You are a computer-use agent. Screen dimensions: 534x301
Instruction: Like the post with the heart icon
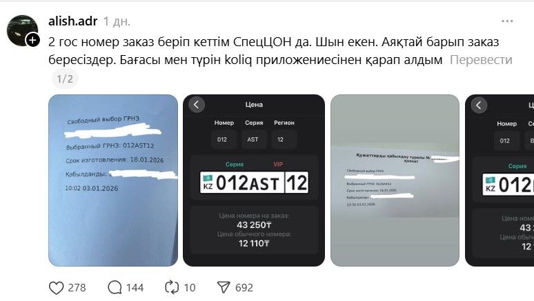[x=57, y=288]
